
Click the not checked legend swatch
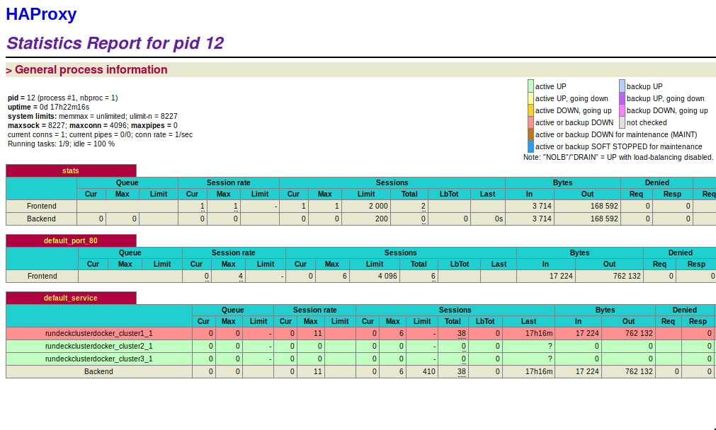(x=622, y=122)
